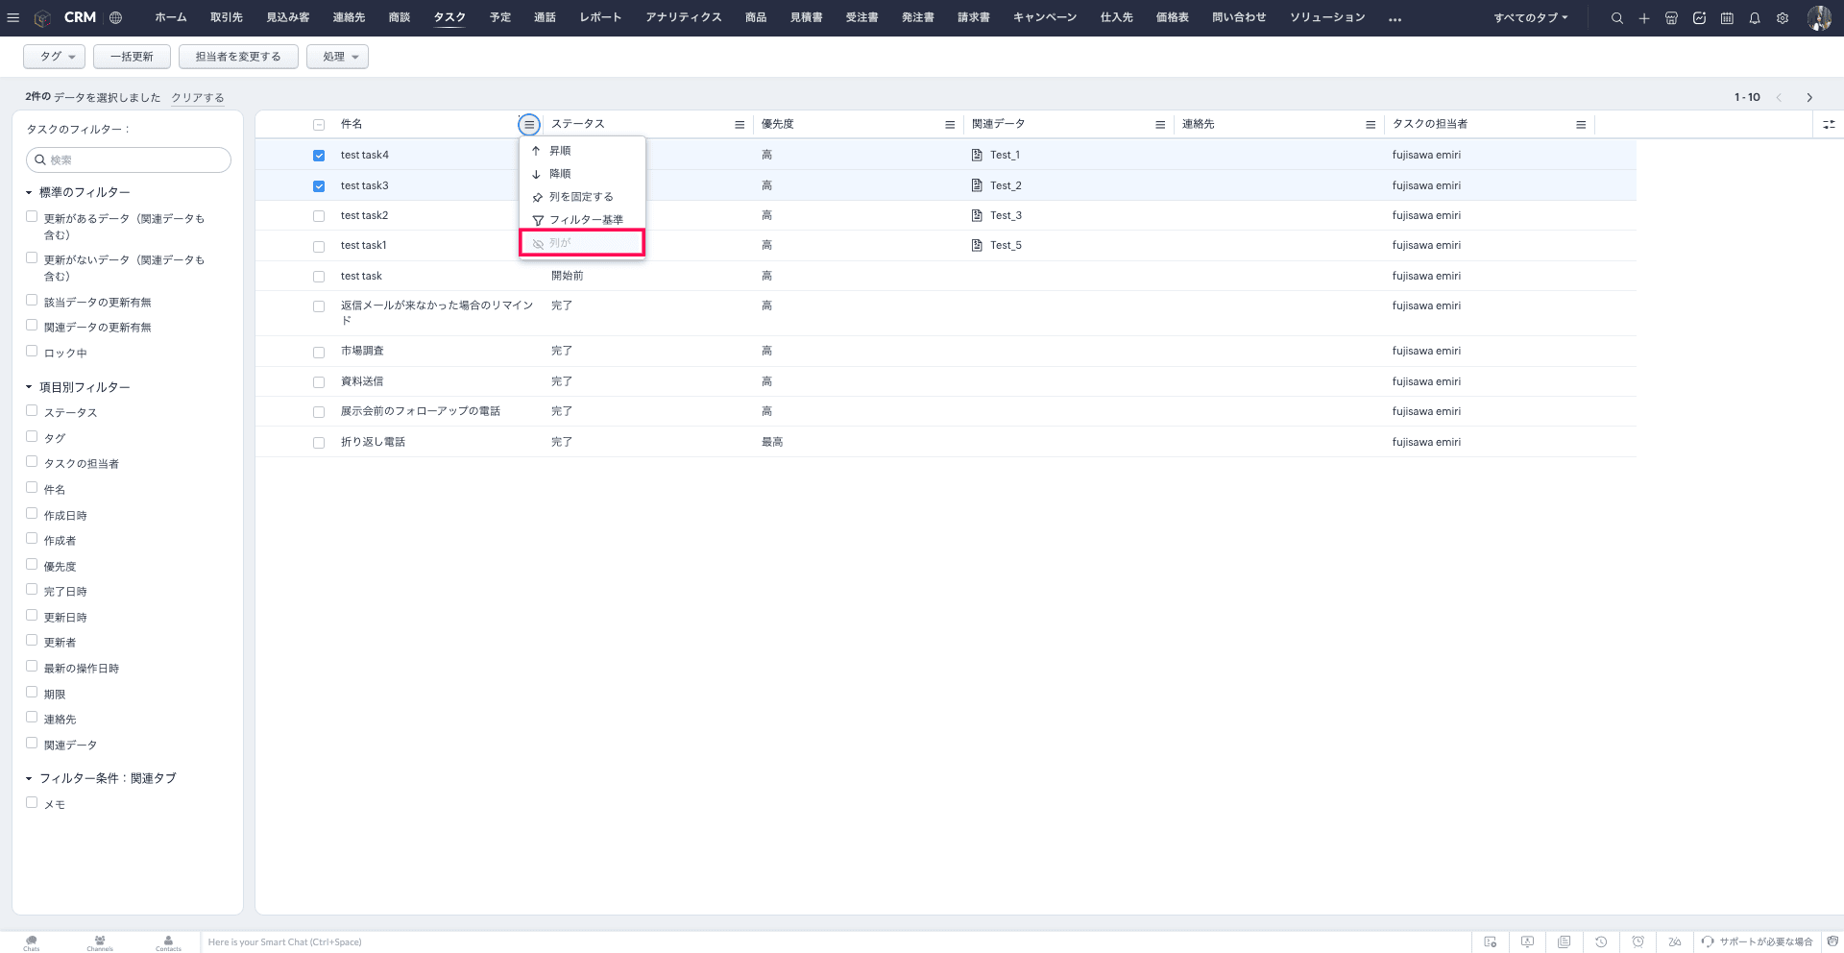The image size is (1844, 953).
Task: Enable the ロック中 filter checkbox
Action: pyautogui.click(x=32, y=352)
